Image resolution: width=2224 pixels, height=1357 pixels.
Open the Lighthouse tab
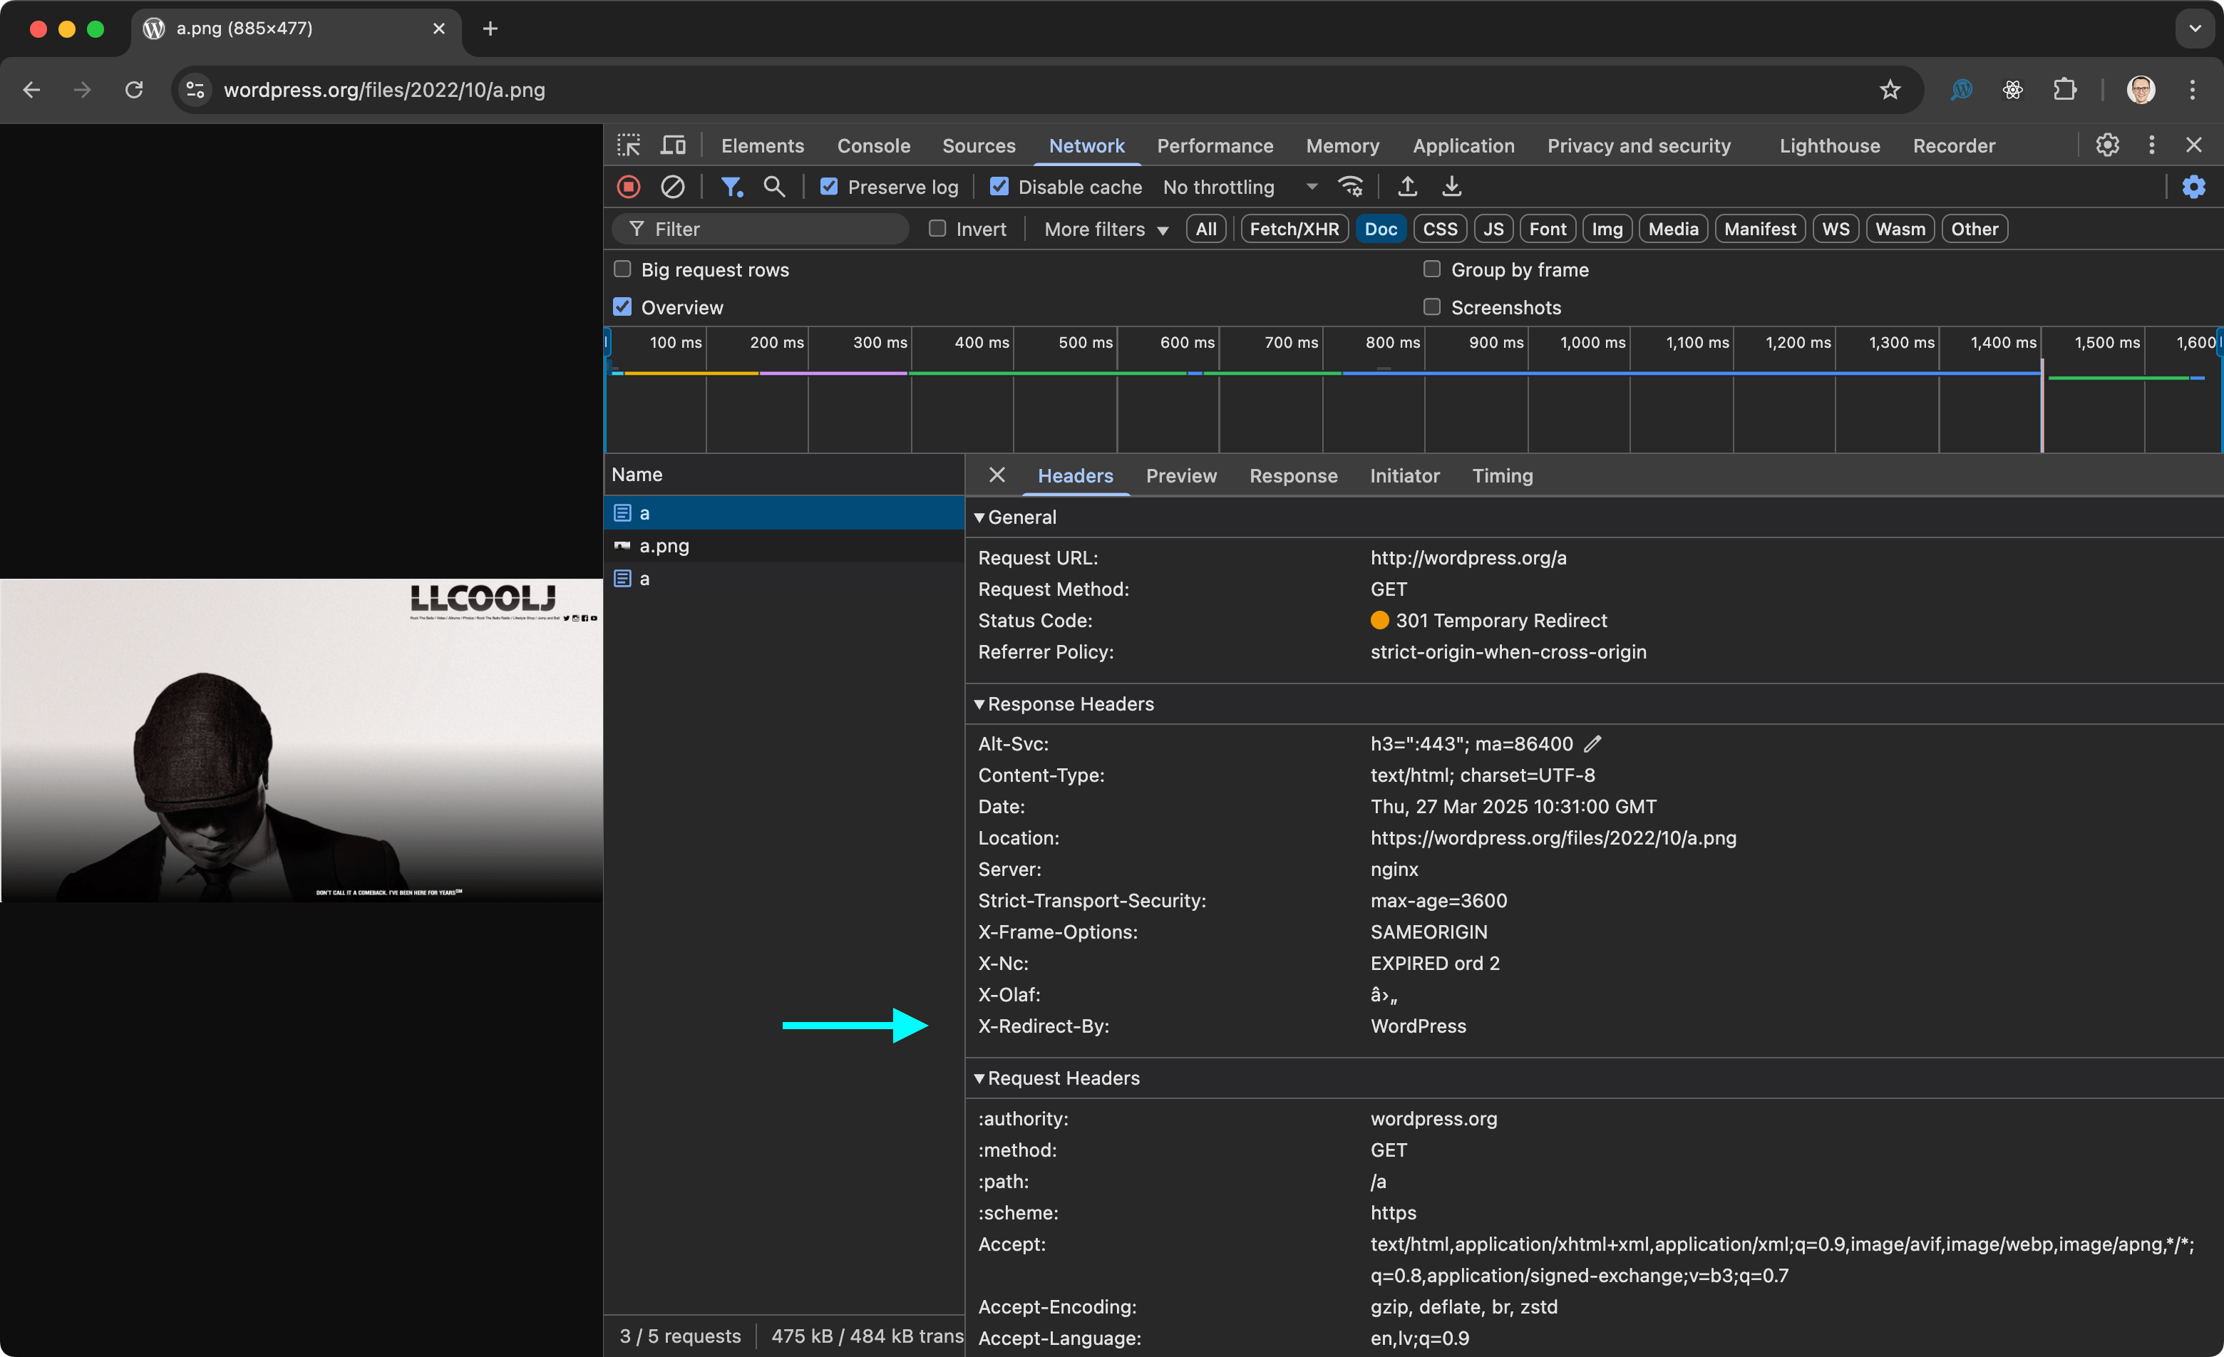pos(1830,145)
